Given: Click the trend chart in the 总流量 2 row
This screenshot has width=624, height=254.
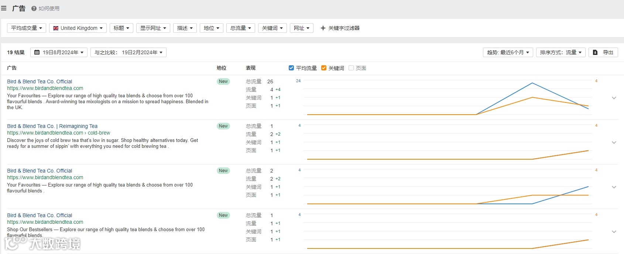Looking at the screenshot, I should click(448, 187).
